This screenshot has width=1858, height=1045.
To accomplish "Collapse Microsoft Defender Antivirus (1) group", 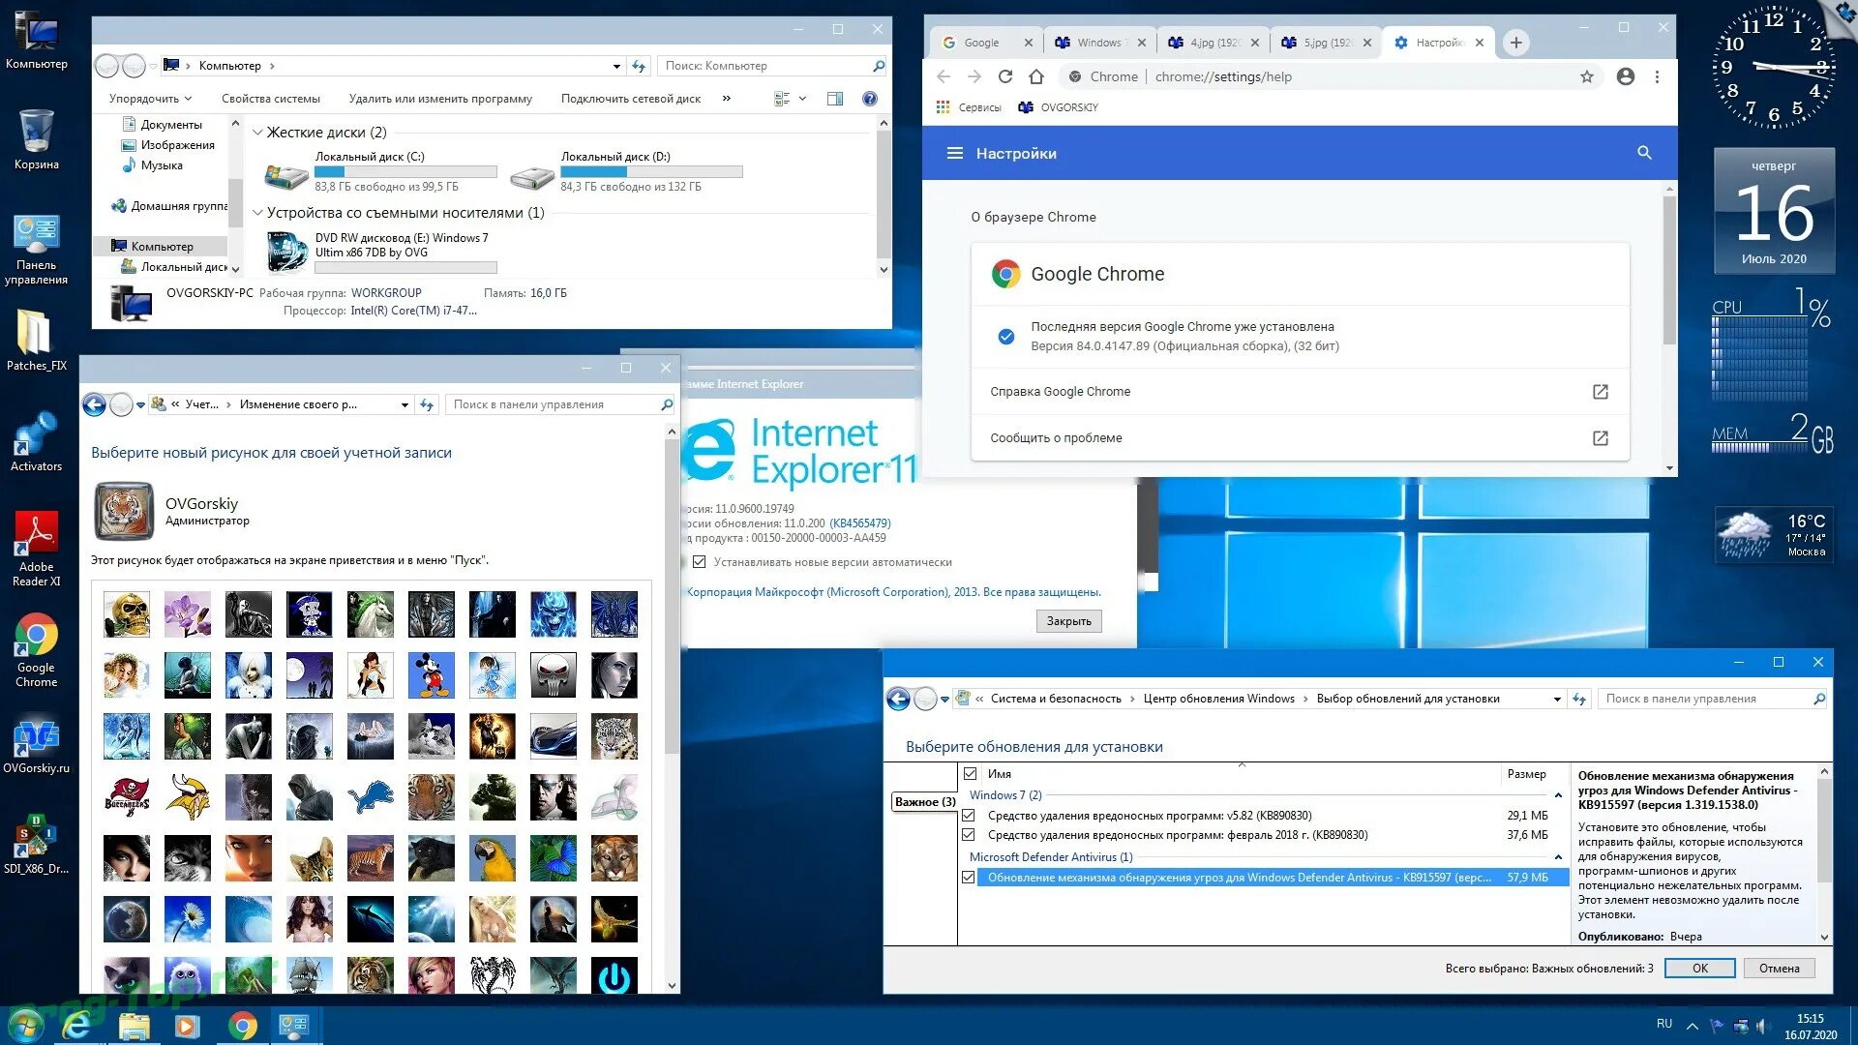I will coord(1558,857).
